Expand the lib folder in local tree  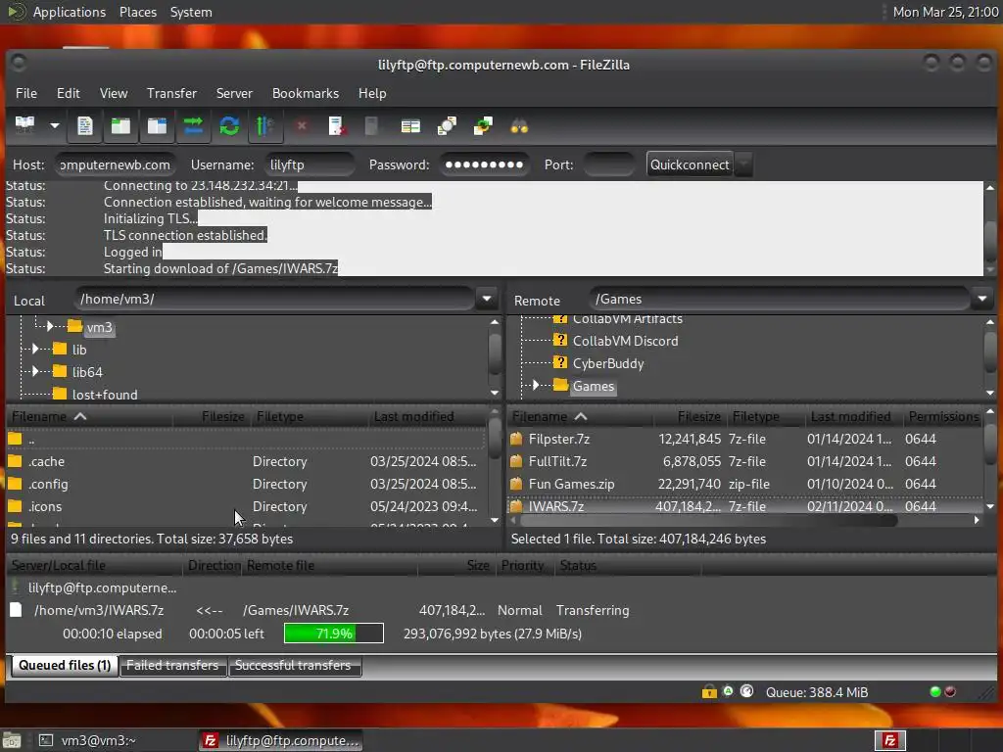35,350
